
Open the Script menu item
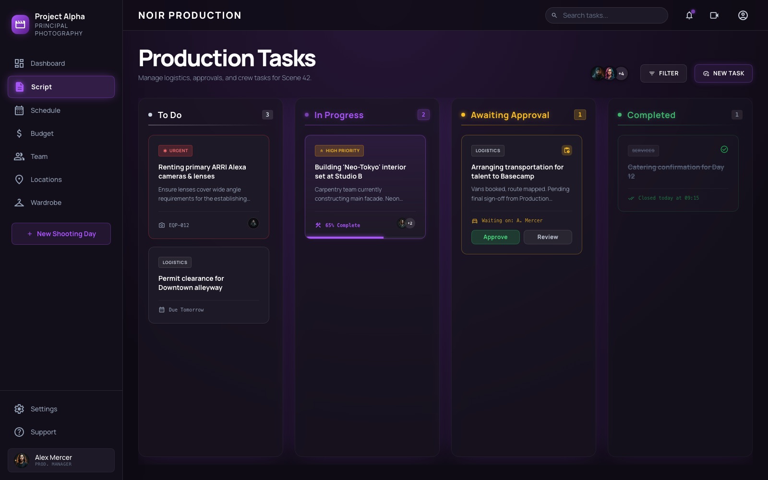coord(61,87)
